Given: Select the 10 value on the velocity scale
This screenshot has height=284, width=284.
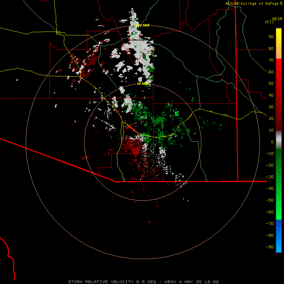Looking at the screenshot, I should pos(271,130).
